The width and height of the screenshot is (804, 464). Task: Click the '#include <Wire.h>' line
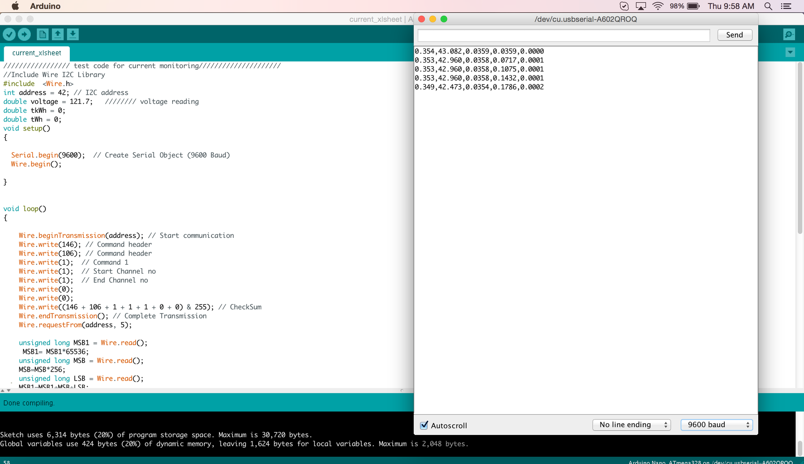[39, 83]
